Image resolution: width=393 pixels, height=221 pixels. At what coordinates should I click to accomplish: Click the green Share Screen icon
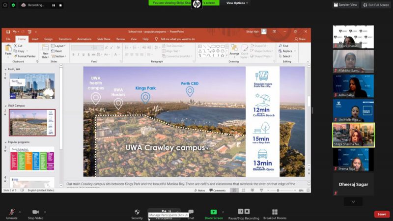point(214,212)
